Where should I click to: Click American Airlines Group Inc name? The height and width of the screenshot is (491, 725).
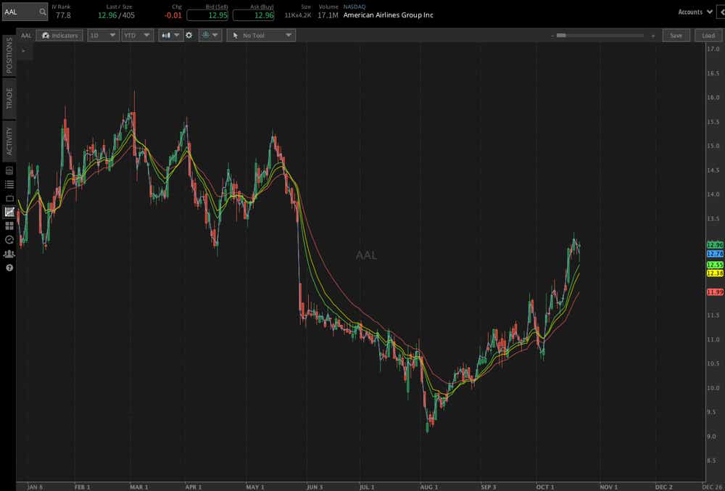[389, 15]
